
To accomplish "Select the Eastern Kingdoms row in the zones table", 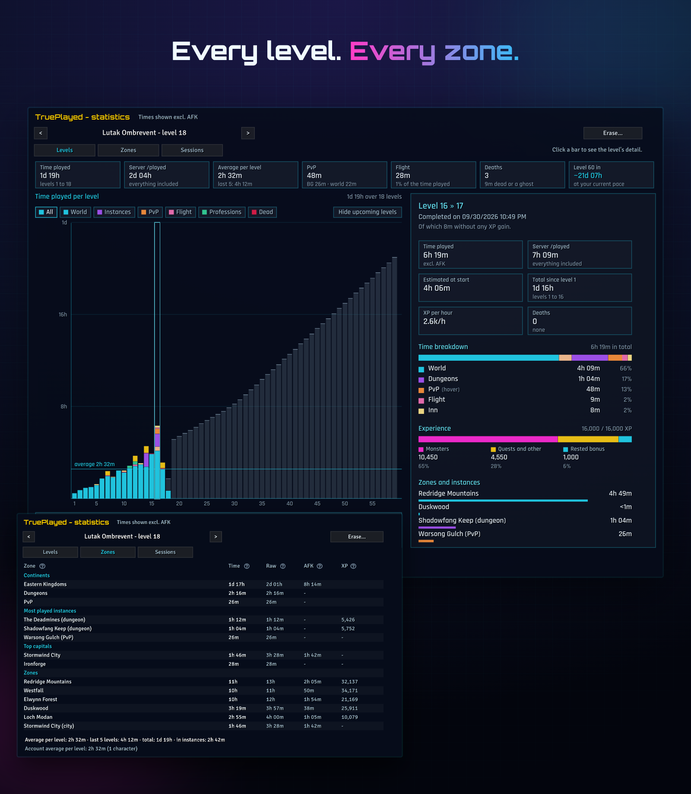I will click(x=203, y=584).
